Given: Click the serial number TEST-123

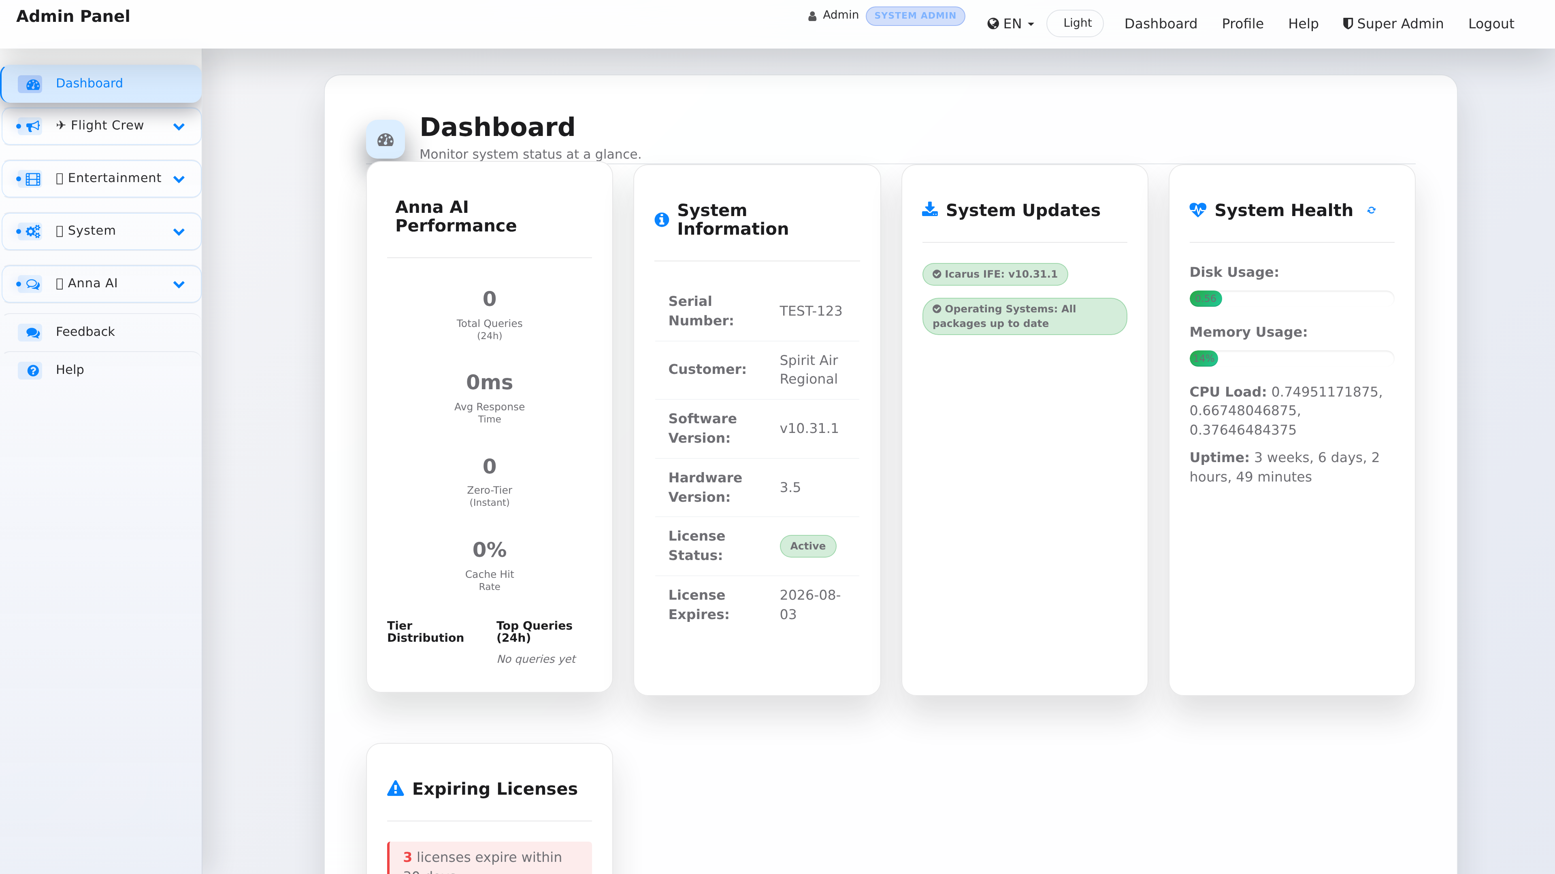Looking at the screenshot, I should (x=810, y=311).
